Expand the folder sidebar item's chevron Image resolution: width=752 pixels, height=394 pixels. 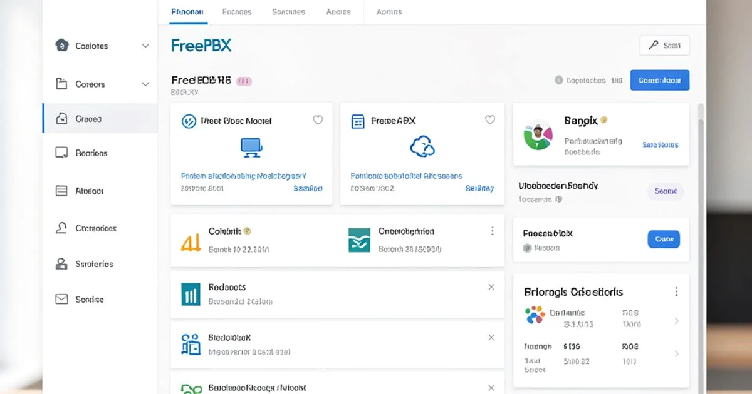coord(145,84)
